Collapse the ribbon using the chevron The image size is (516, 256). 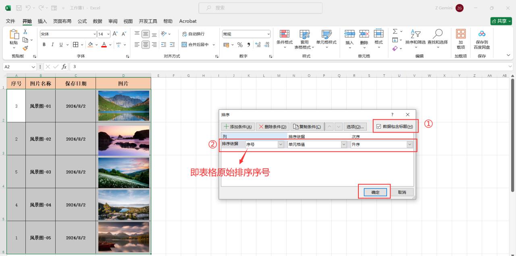[x=508, y=55]
